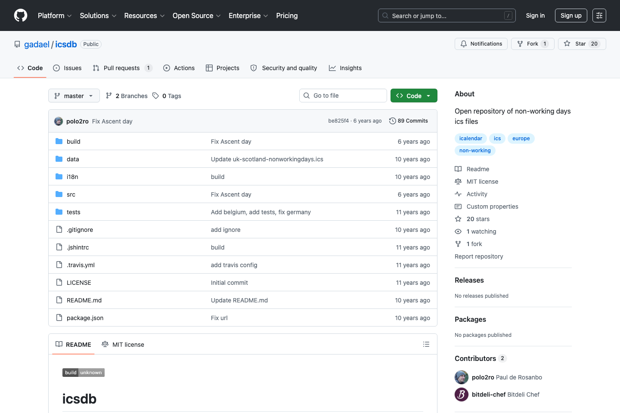Open the Readme book icon in About section

[458, 169]
